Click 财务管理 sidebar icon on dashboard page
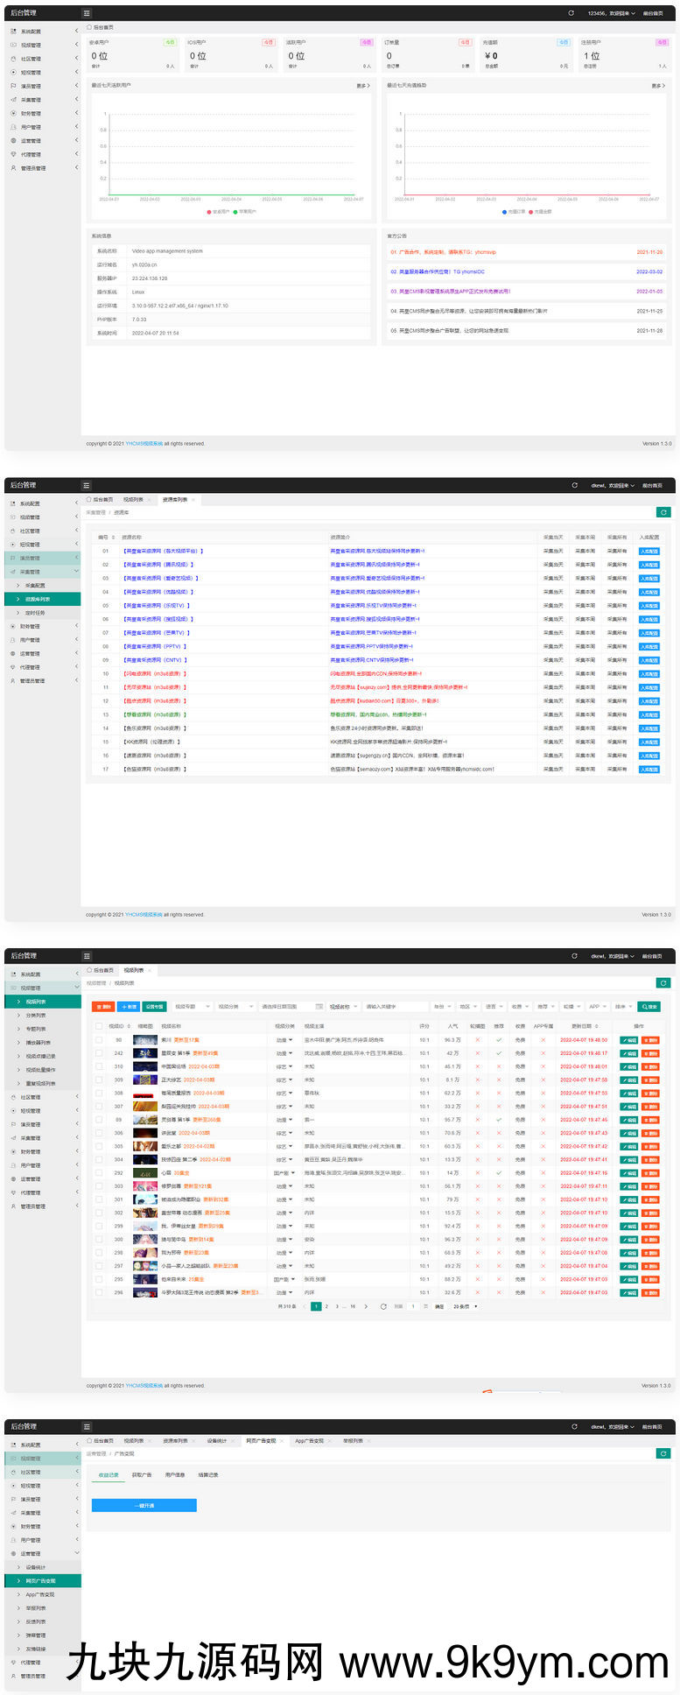The width and height of the screenshot is (680, 1695). click(13, 113)
